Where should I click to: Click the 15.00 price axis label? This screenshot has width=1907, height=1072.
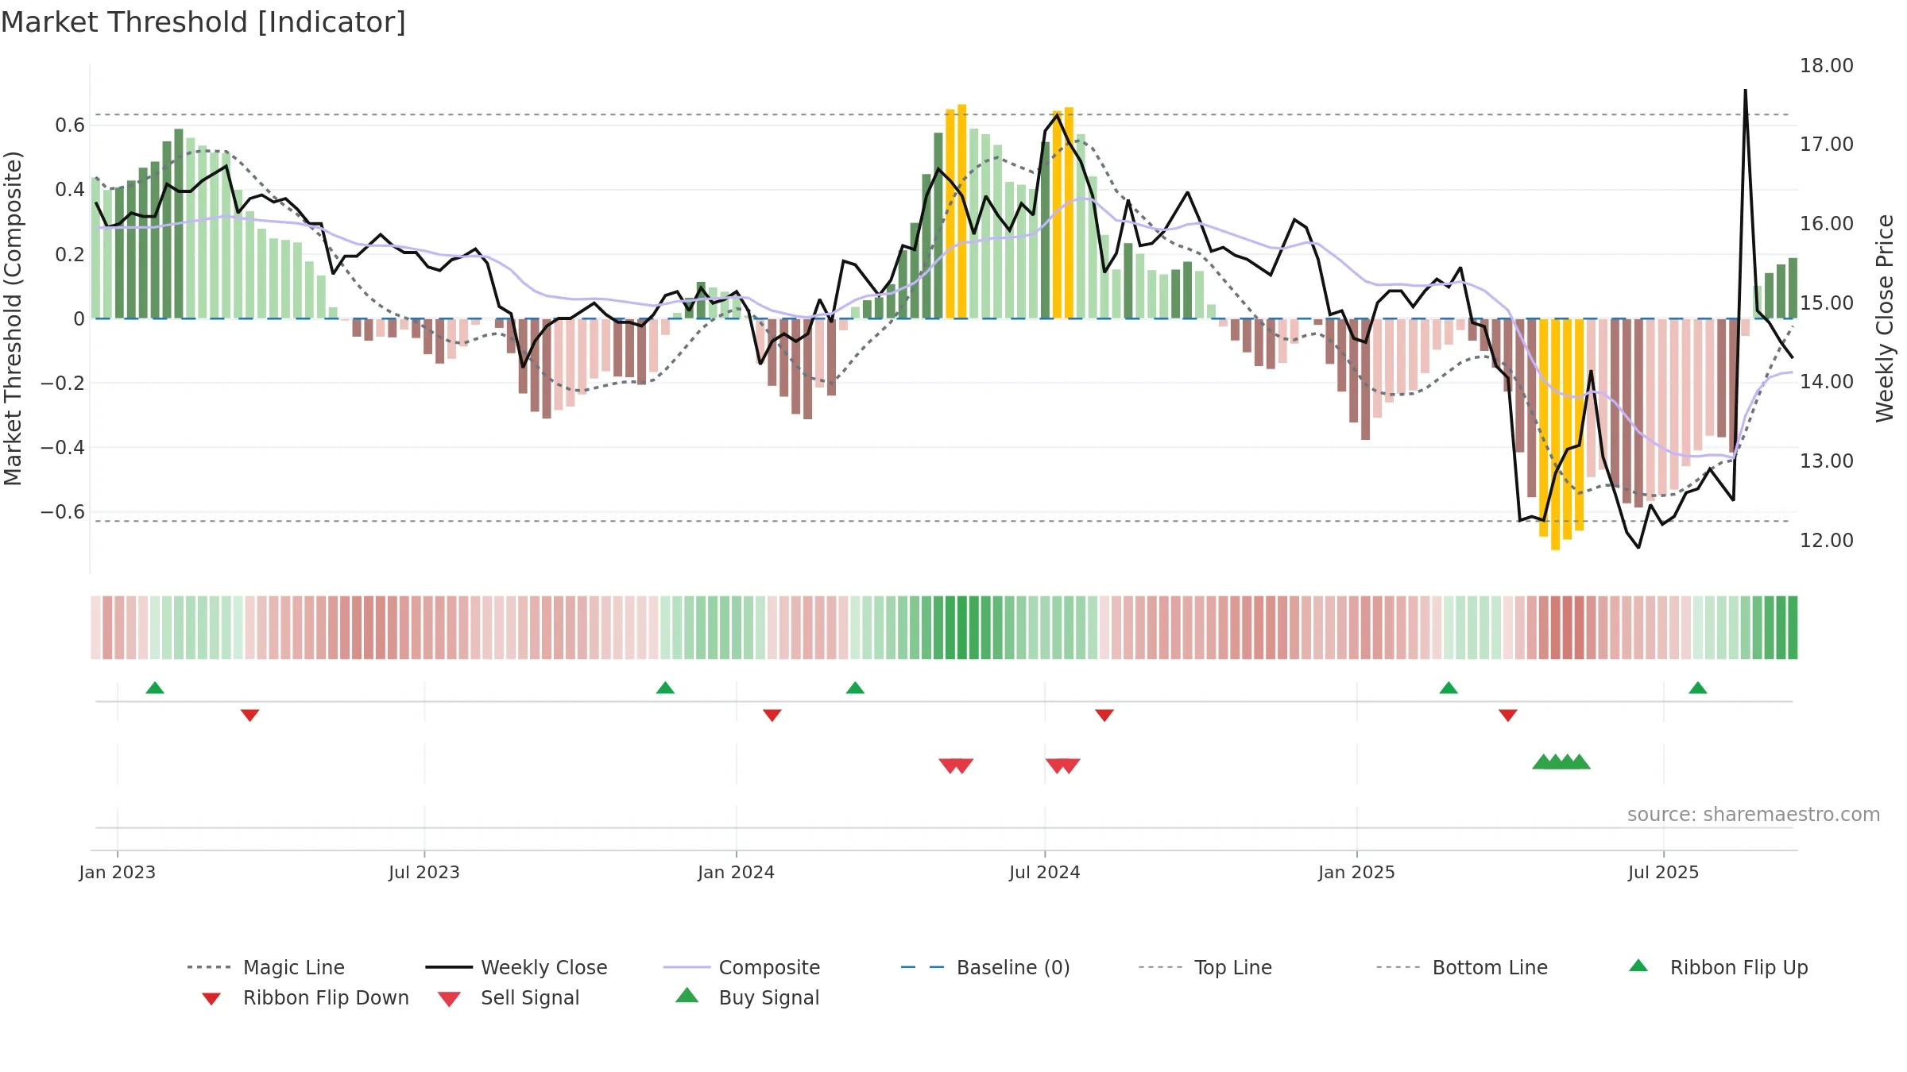[x=1827, y=303]
